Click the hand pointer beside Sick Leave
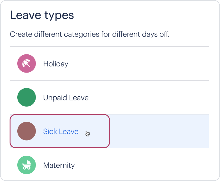Image resolution: width=220 pixels, height=181 pixels. [87, 133]
